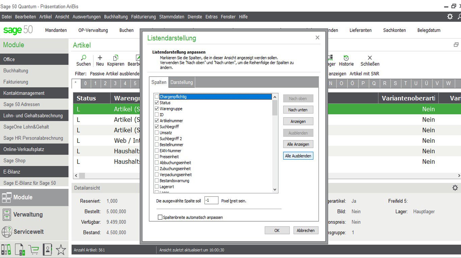Viewport: 461px width, 258px height.
Task: Create a new article with the Neu plus icon
Action: pyautogui.click(x=100, y=58)
